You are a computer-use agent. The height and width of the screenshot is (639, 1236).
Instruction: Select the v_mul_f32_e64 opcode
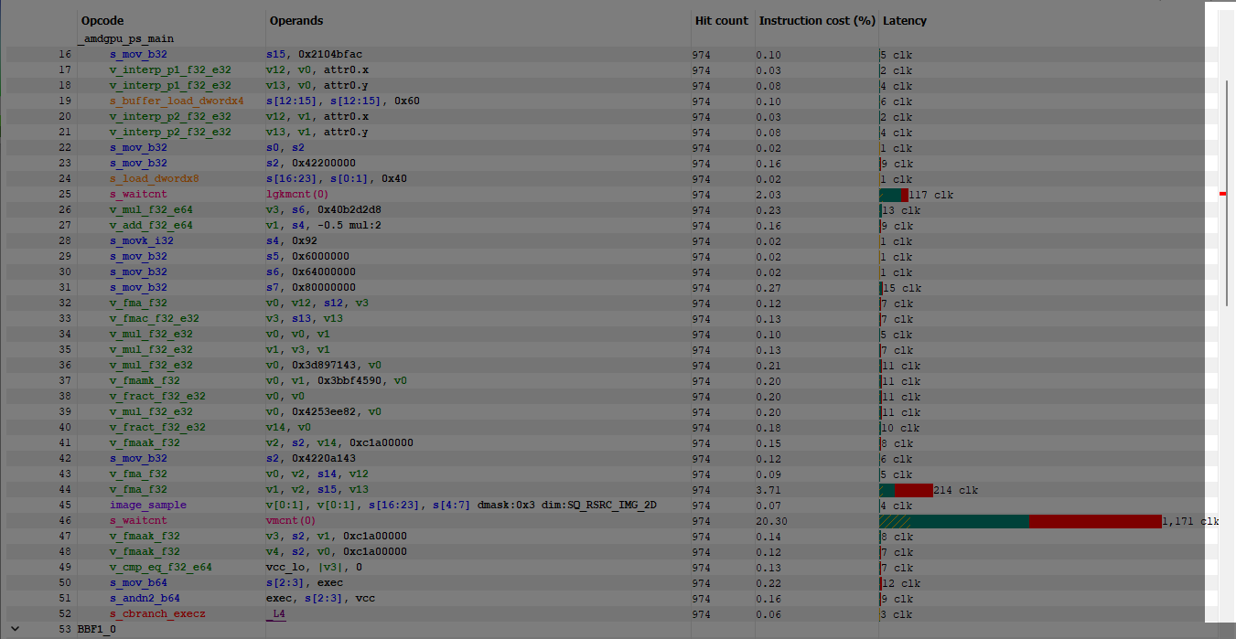coord(151,210)
